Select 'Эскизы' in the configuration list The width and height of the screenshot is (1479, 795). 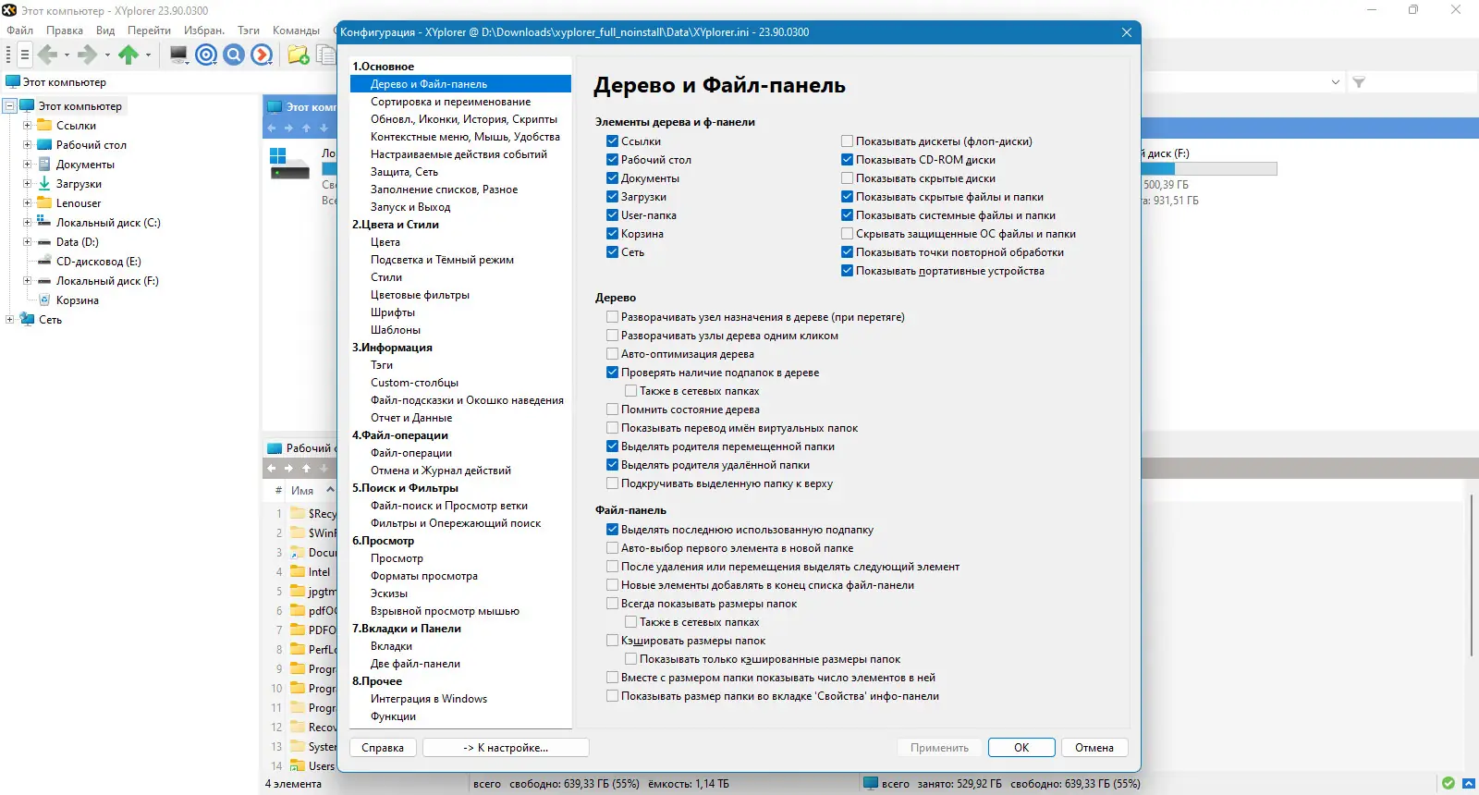point(389,593)
